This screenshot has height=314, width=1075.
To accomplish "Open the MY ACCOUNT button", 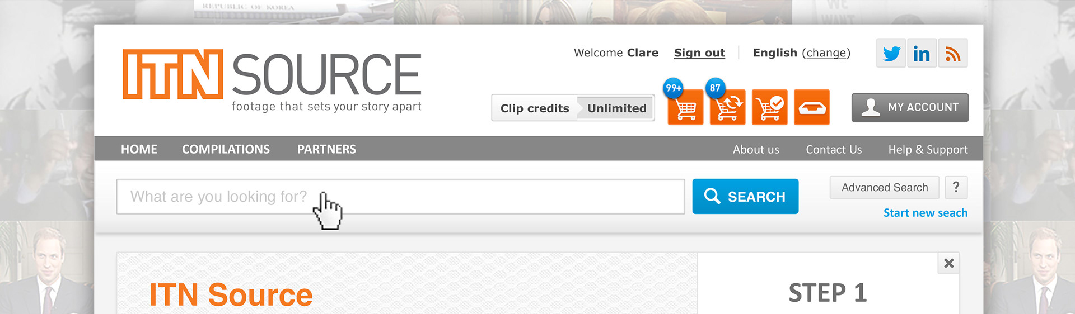I will [910, 107].
